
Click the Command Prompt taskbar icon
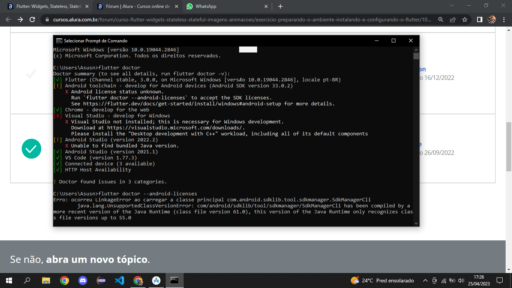pos(174,280)
